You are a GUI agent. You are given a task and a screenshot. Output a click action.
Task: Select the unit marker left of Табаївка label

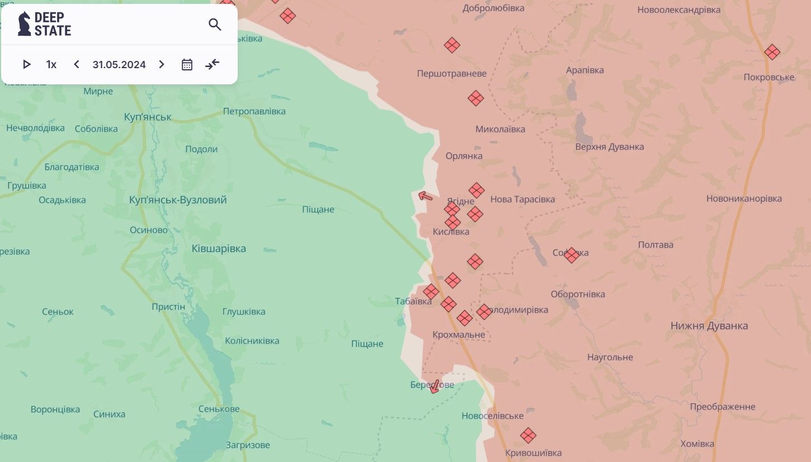[x=431, y=292]
